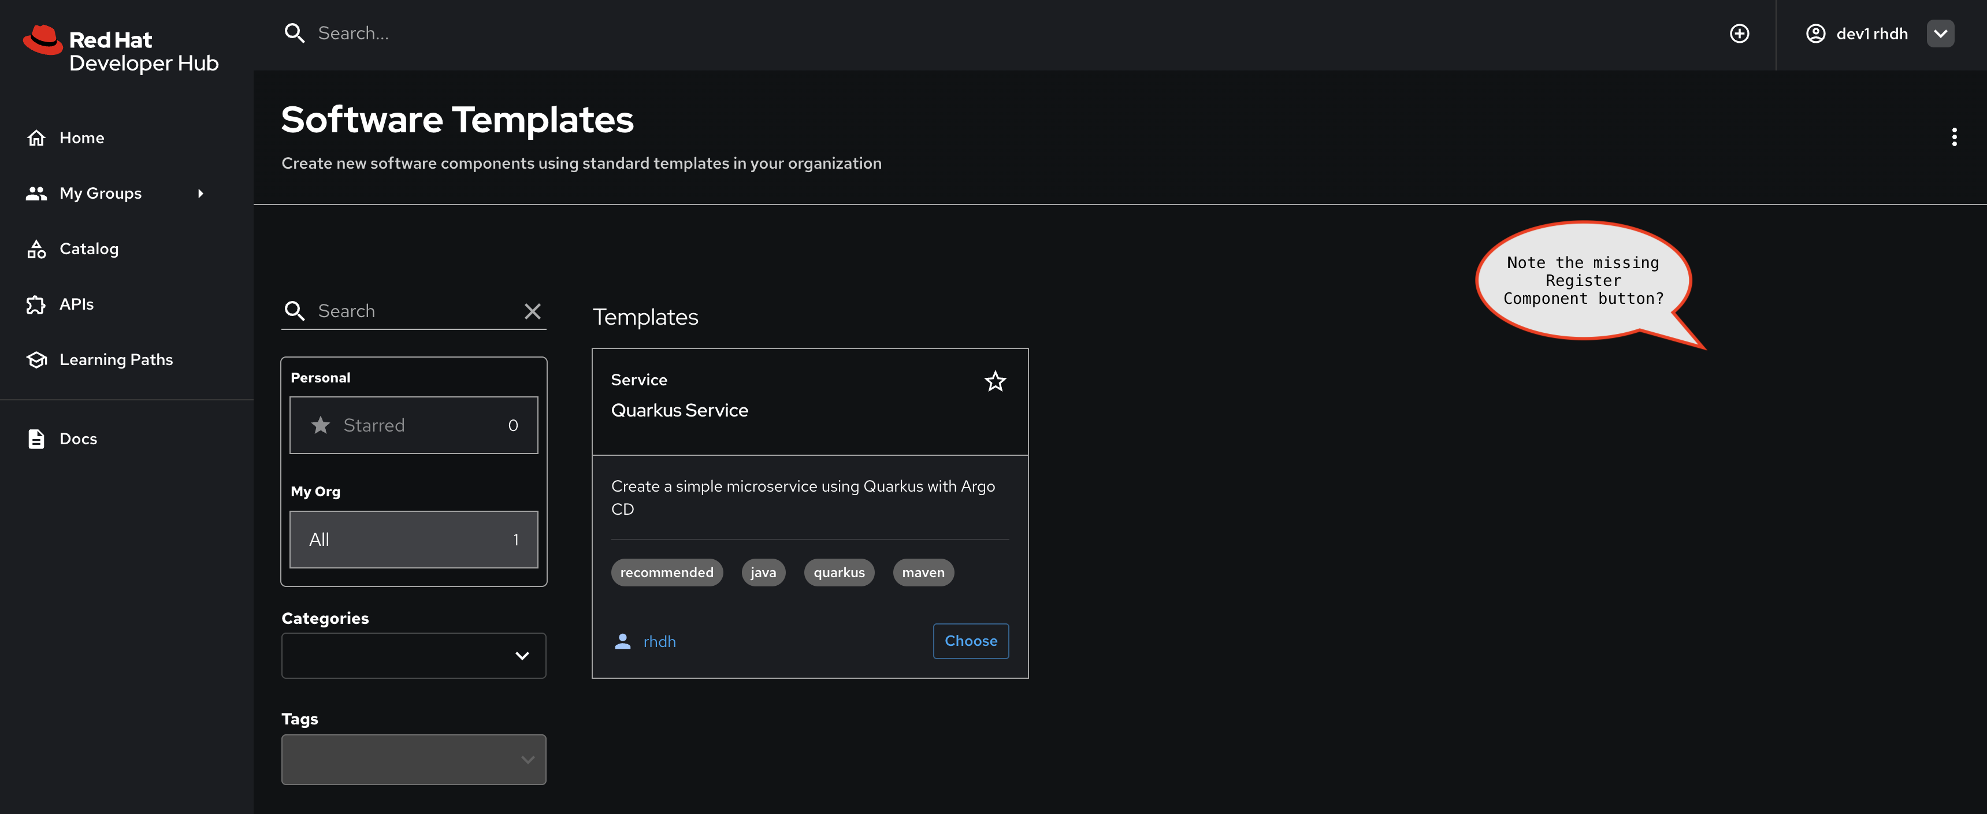Click the Personal filter group label
1987x814 pixels.
[x=320, y=378]
